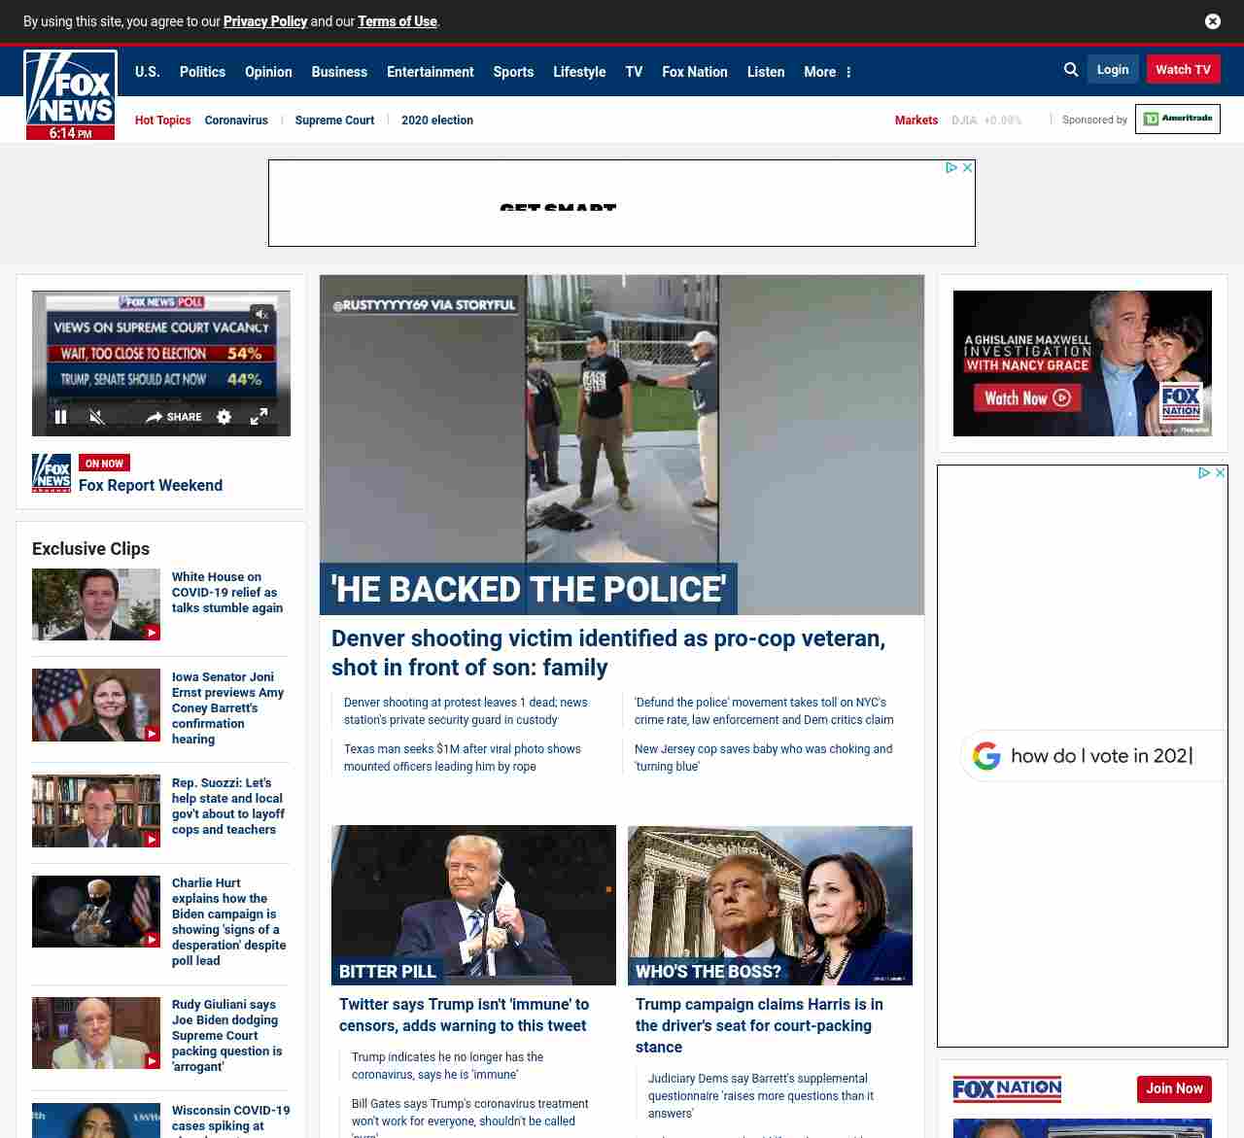Toggle the muted badge atop the video
1244x1138 pixels.
pyautogui.click(x=260, y=314)
